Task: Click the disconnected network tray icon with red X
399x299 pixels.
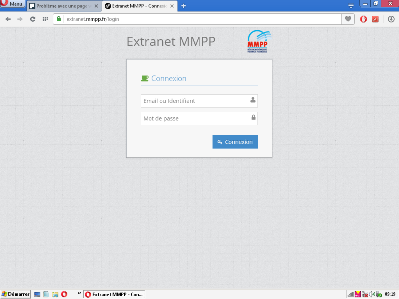Action: tap(365, 294)
